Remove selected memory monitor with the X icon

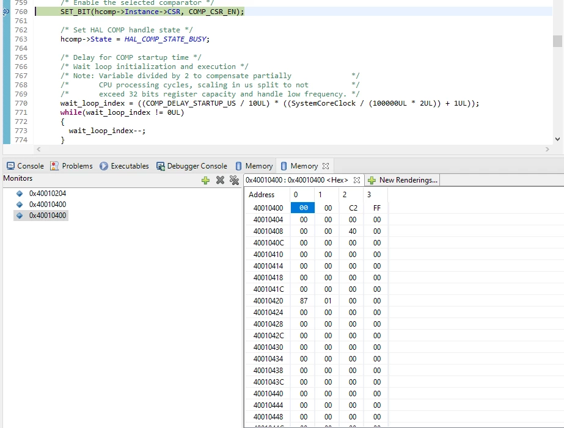(x=220, y=180)
